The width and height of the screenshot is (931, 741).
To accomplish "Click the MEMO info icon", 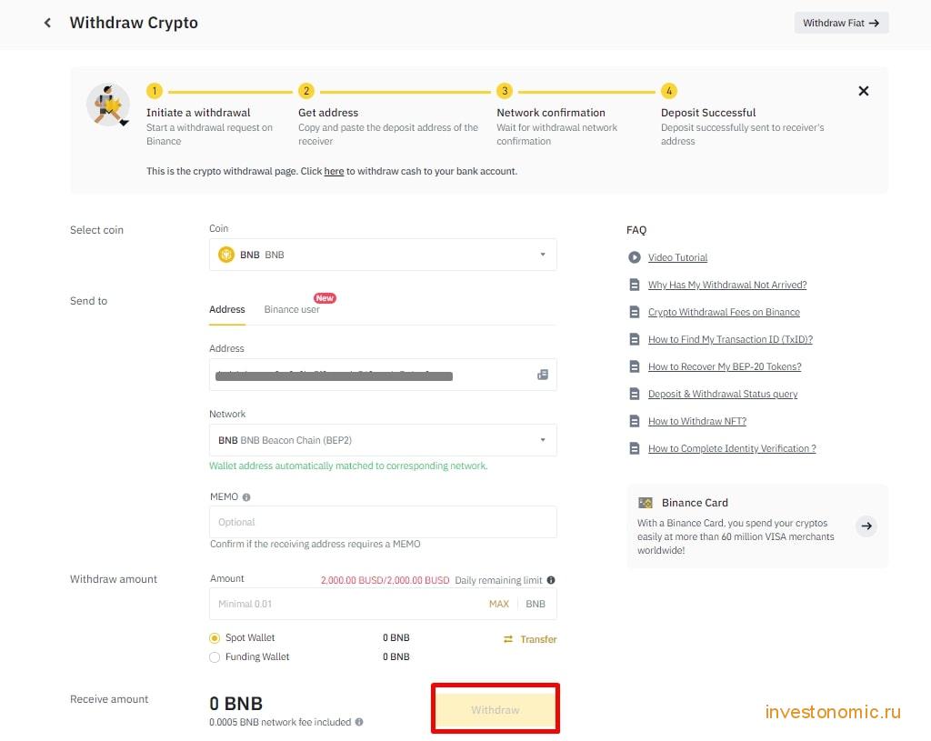I will tap(246, 497).
